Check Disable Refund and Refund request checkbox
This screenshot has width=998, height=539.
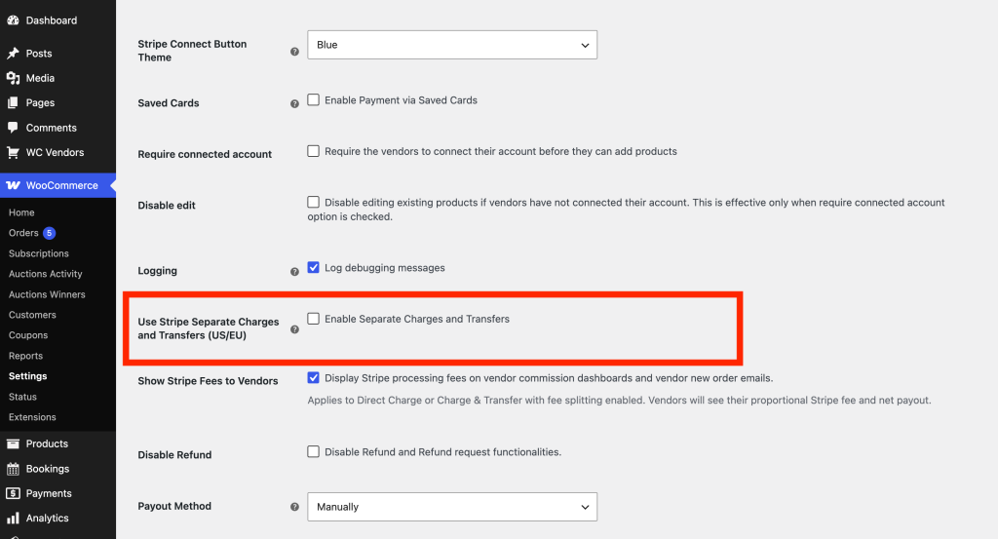(x=313, y=451)
